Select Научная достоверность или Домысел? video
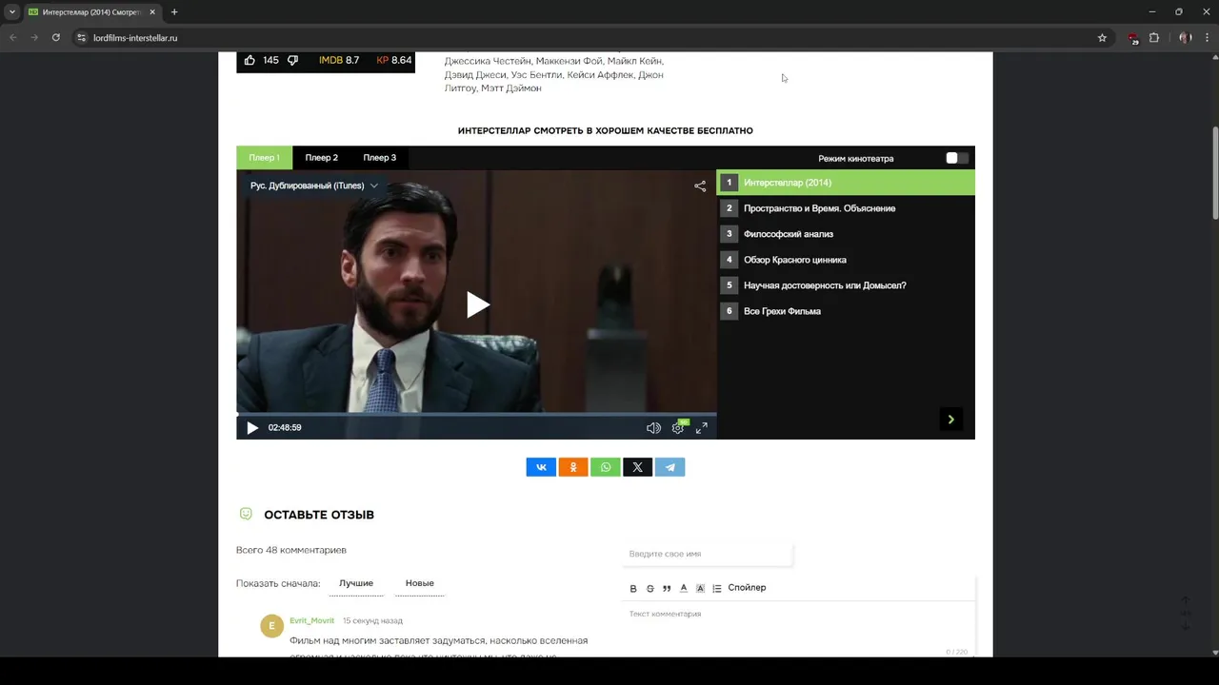This screenshot has height=685, width=1219. tap(846, 285)
